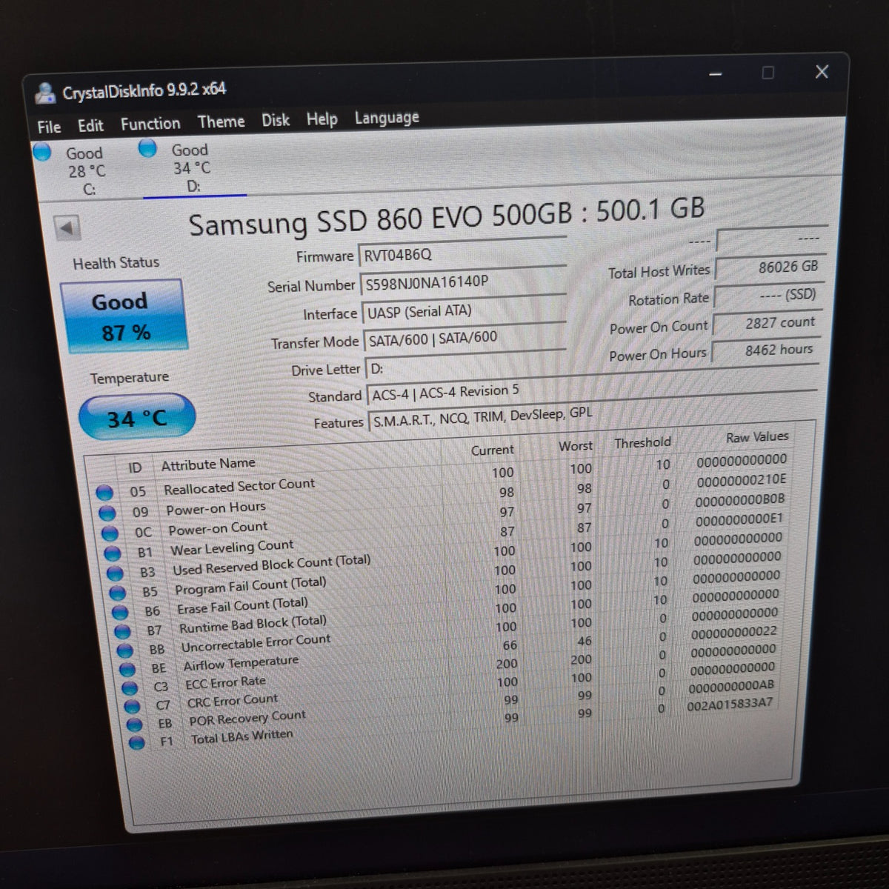Click the Interface field UASP (Serial ATA)

point(464,310)
